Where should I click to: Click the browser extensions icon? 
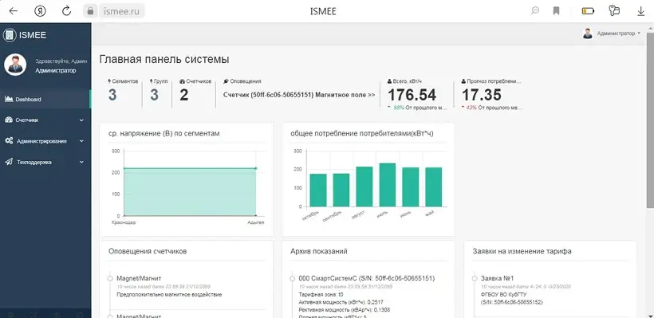(x=614, y=11)
